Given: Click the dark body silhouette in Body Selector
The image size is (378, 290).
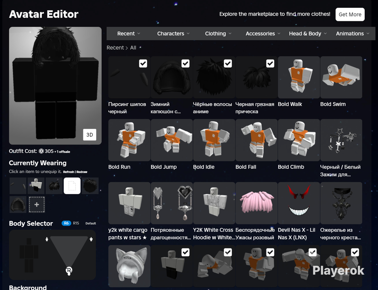Looking at the screenshot, I should click(x=29, y=255).
